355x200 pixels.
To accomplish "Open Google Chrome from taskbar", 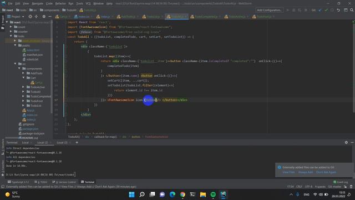I will 182,194.
